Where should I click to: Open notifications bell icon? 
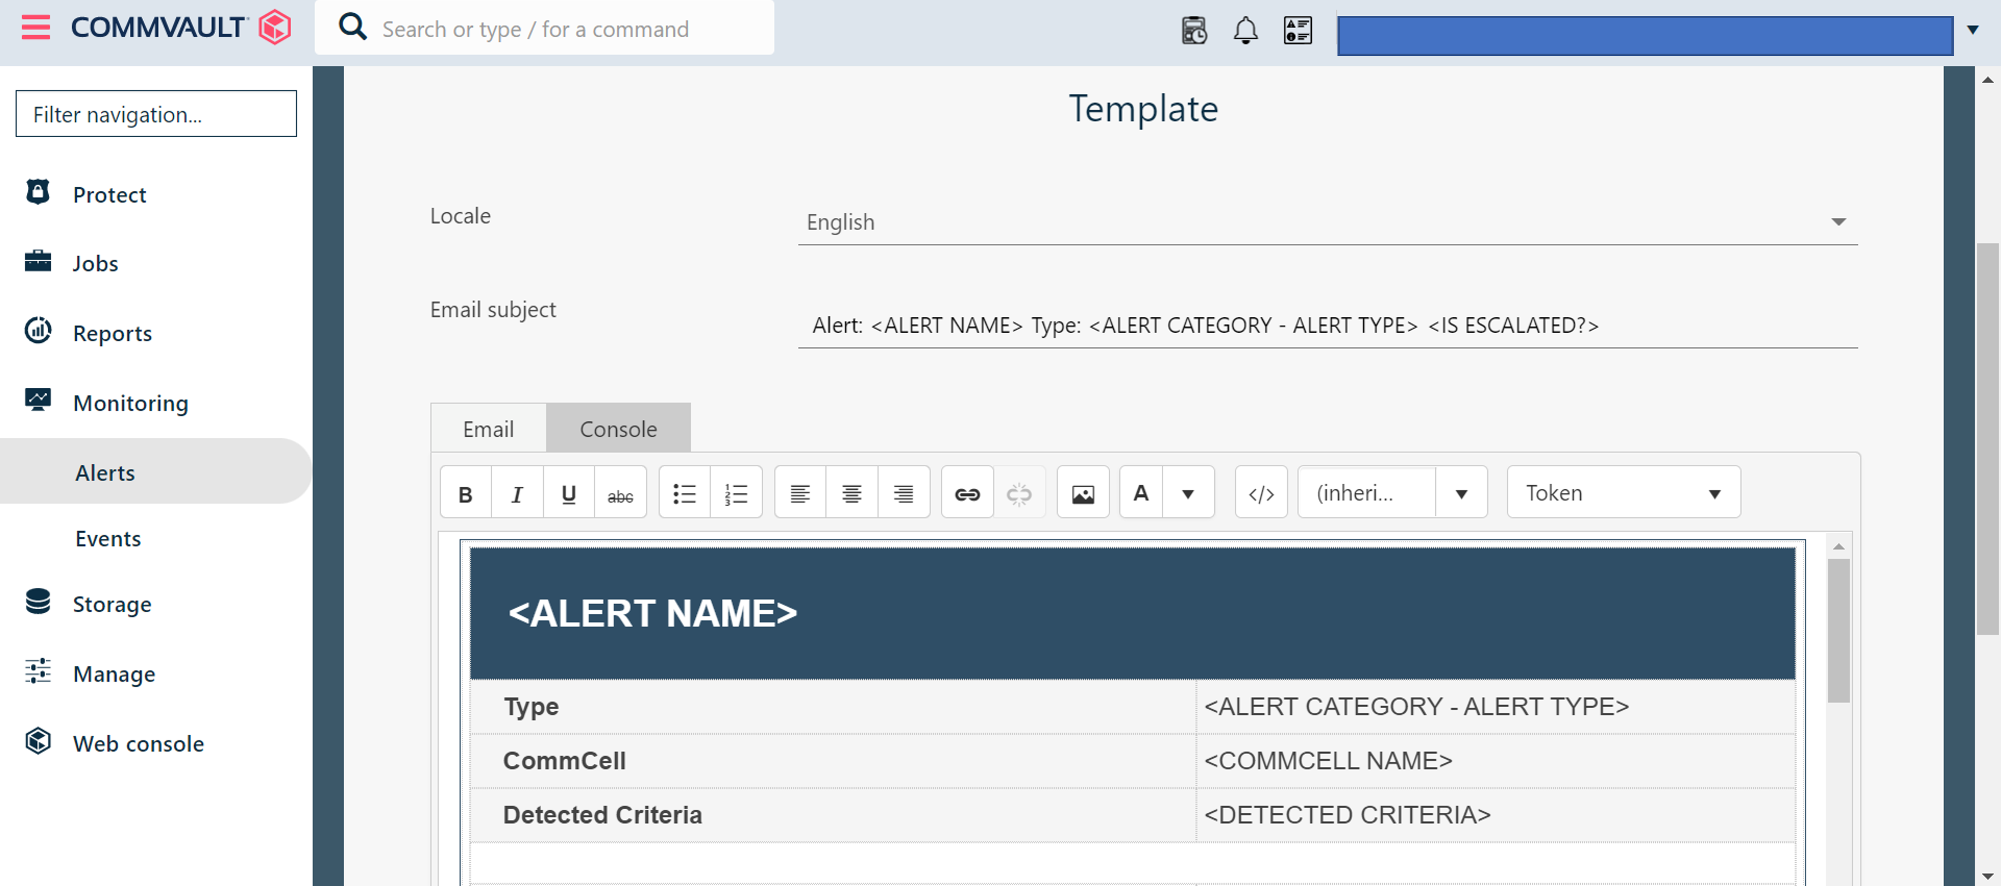click(x=1245, y=30)
